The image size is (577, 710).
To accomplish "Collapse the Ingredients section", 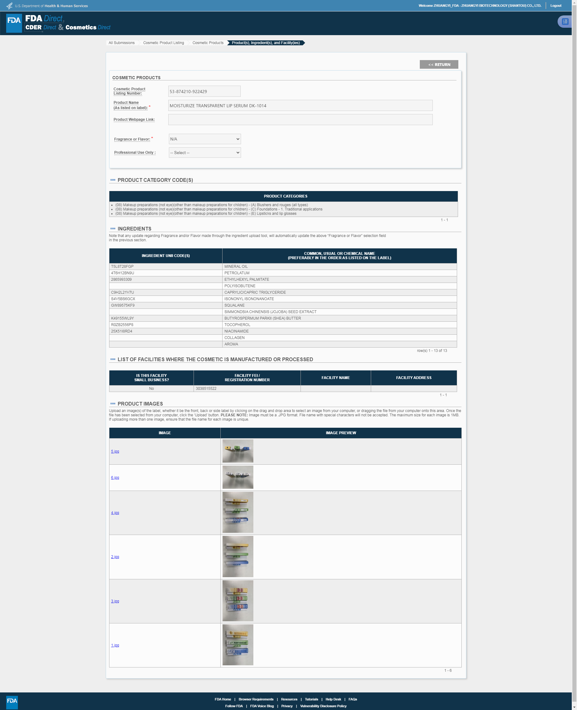I will [x=113, y=229].
